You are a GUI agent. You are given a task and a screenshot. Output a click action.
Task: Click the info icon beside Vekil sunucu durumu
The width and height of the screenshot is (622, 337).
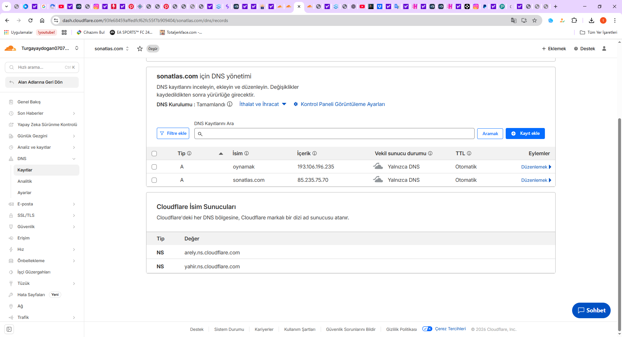(x=430, y=153)
